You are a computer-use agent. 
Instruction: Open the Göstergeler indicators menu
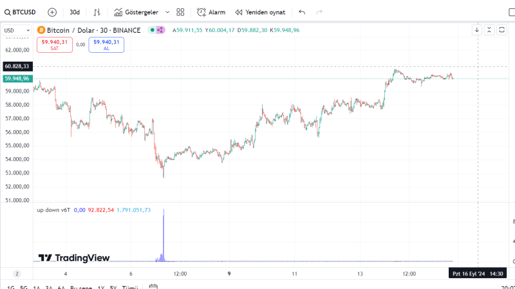(136, 12)
